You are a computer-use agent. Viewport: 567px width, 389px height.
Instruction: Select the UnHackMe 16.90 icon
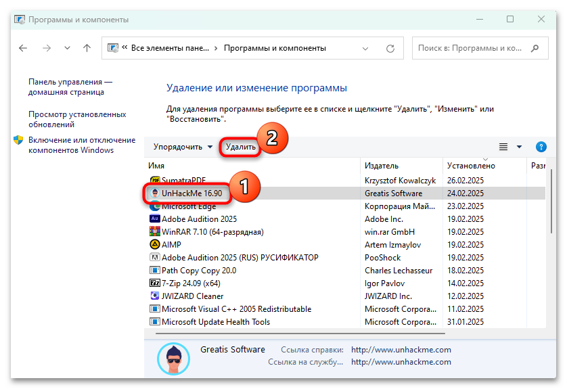pyautogui.click(x=155, y=193)
